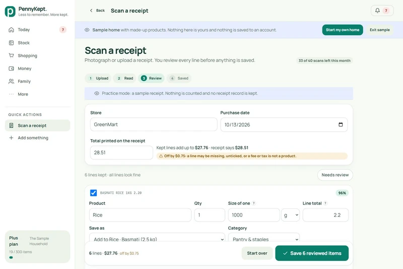Click the receipt total field showing 28.51
This screenshot has height=269, width=403.
pyautogui.click(x=121, y=152)
